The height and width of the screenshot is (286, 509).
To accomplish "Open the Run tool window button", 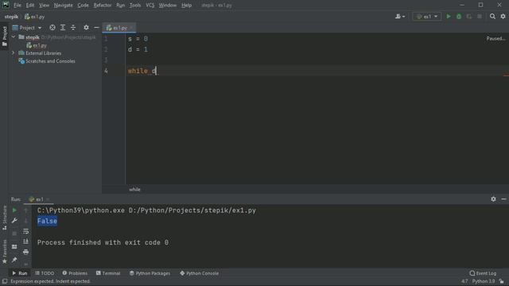I will (19, 273).
